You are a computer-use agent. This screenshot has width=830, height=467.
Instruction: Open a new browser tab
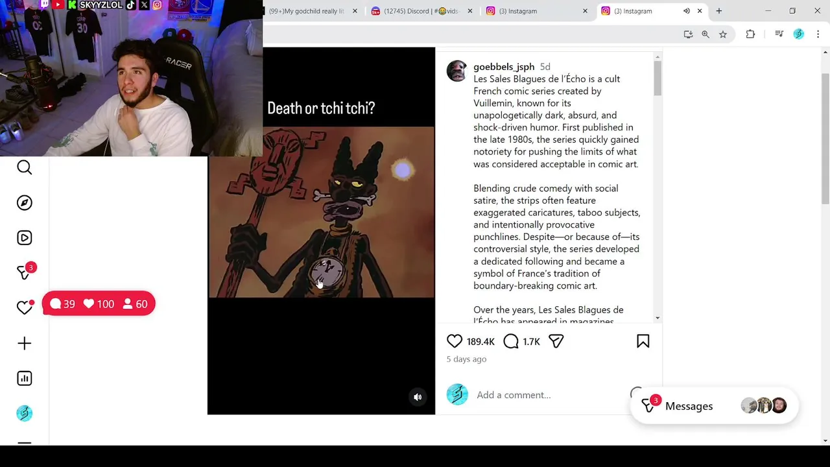tap(718, 11)
